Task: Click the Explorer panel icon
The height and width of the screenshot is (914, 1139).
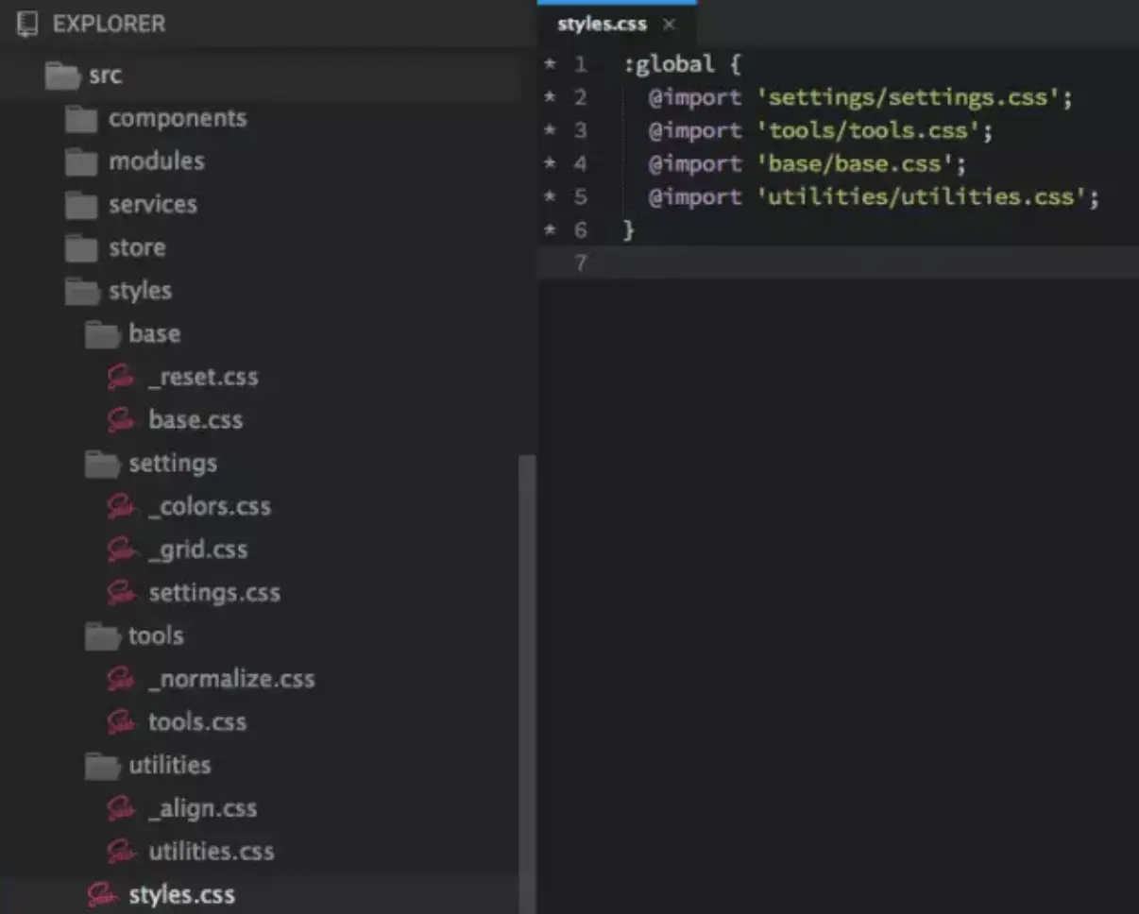Action: [28, 24]
